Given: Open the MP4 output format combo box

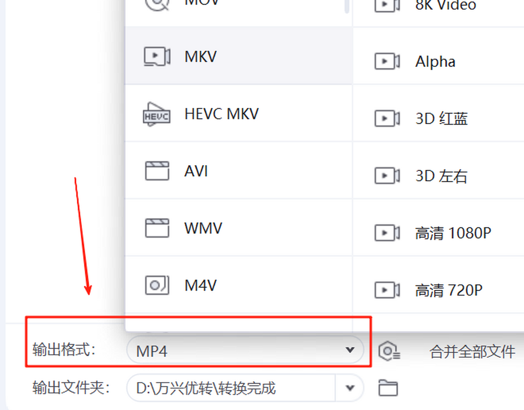Looking at the screenshot, I should coord(245,350).
